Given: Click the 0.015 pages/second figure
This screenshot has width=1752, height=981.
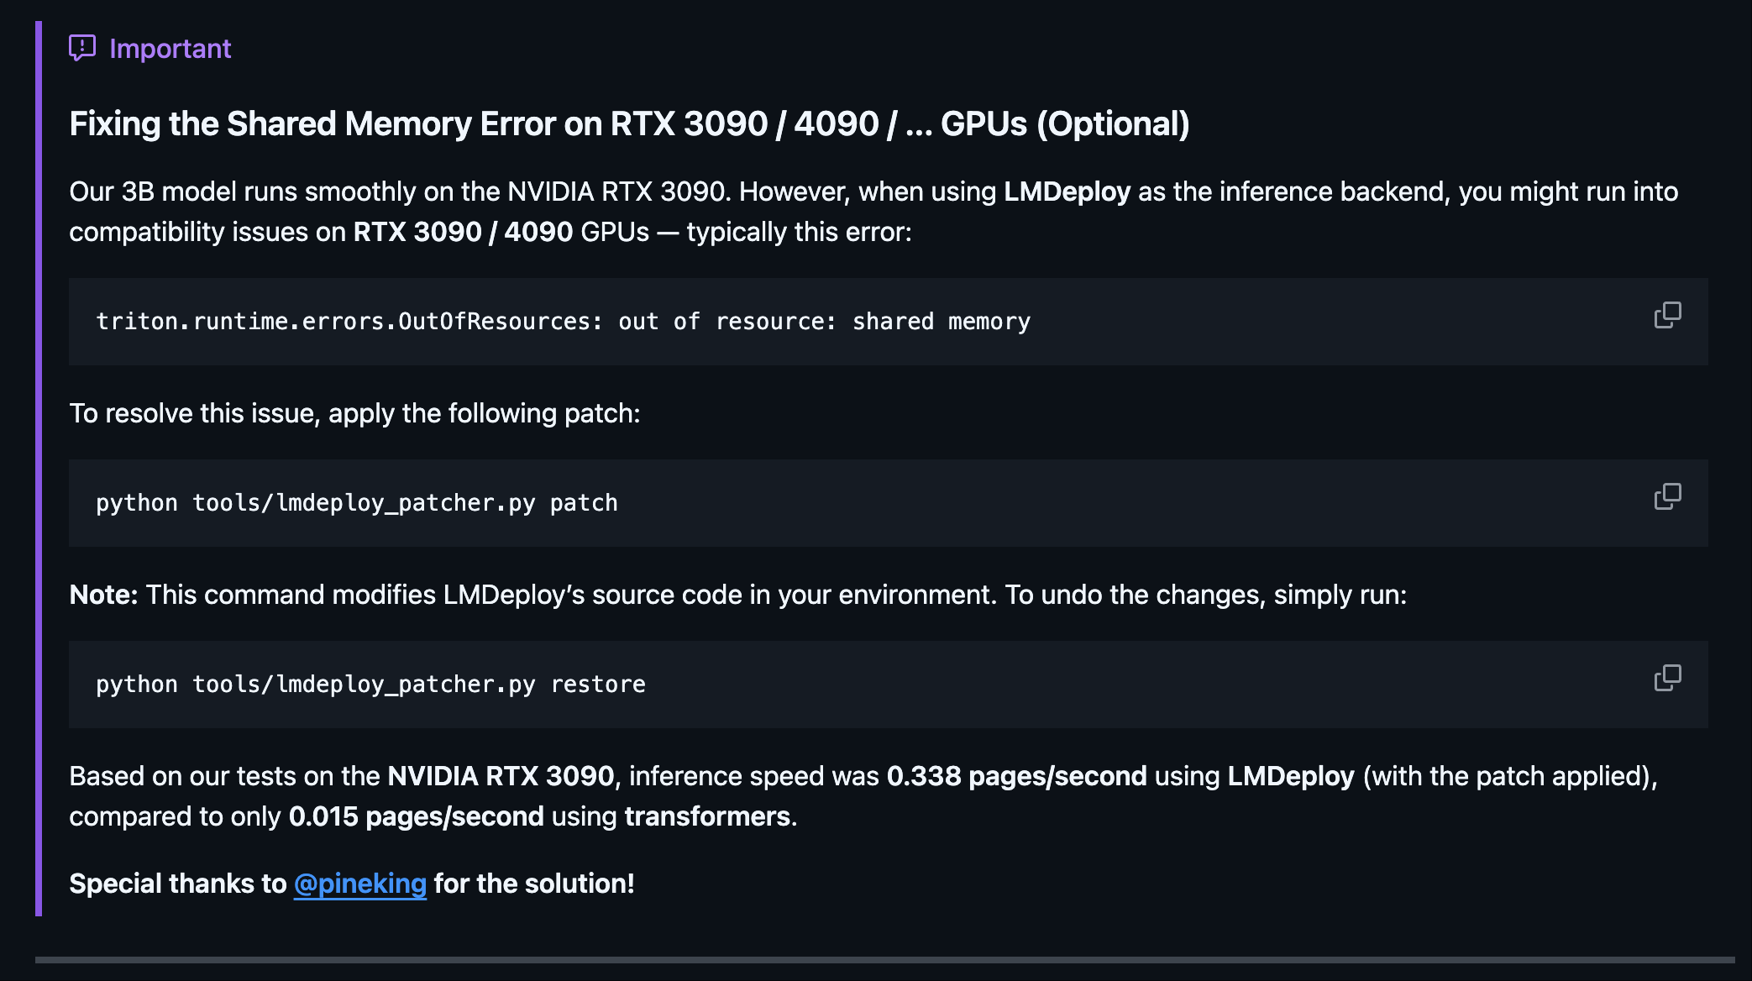Looking at the screenshot, I should click(416, 816).
